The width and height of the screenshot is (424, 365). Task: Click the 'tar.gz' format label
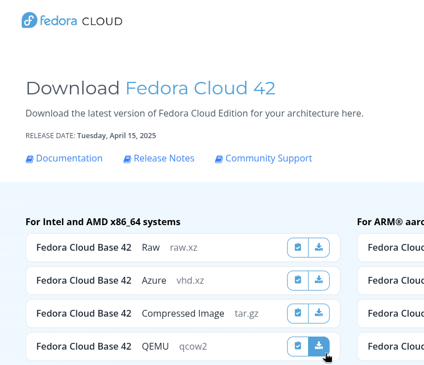[x=246, y=314]
